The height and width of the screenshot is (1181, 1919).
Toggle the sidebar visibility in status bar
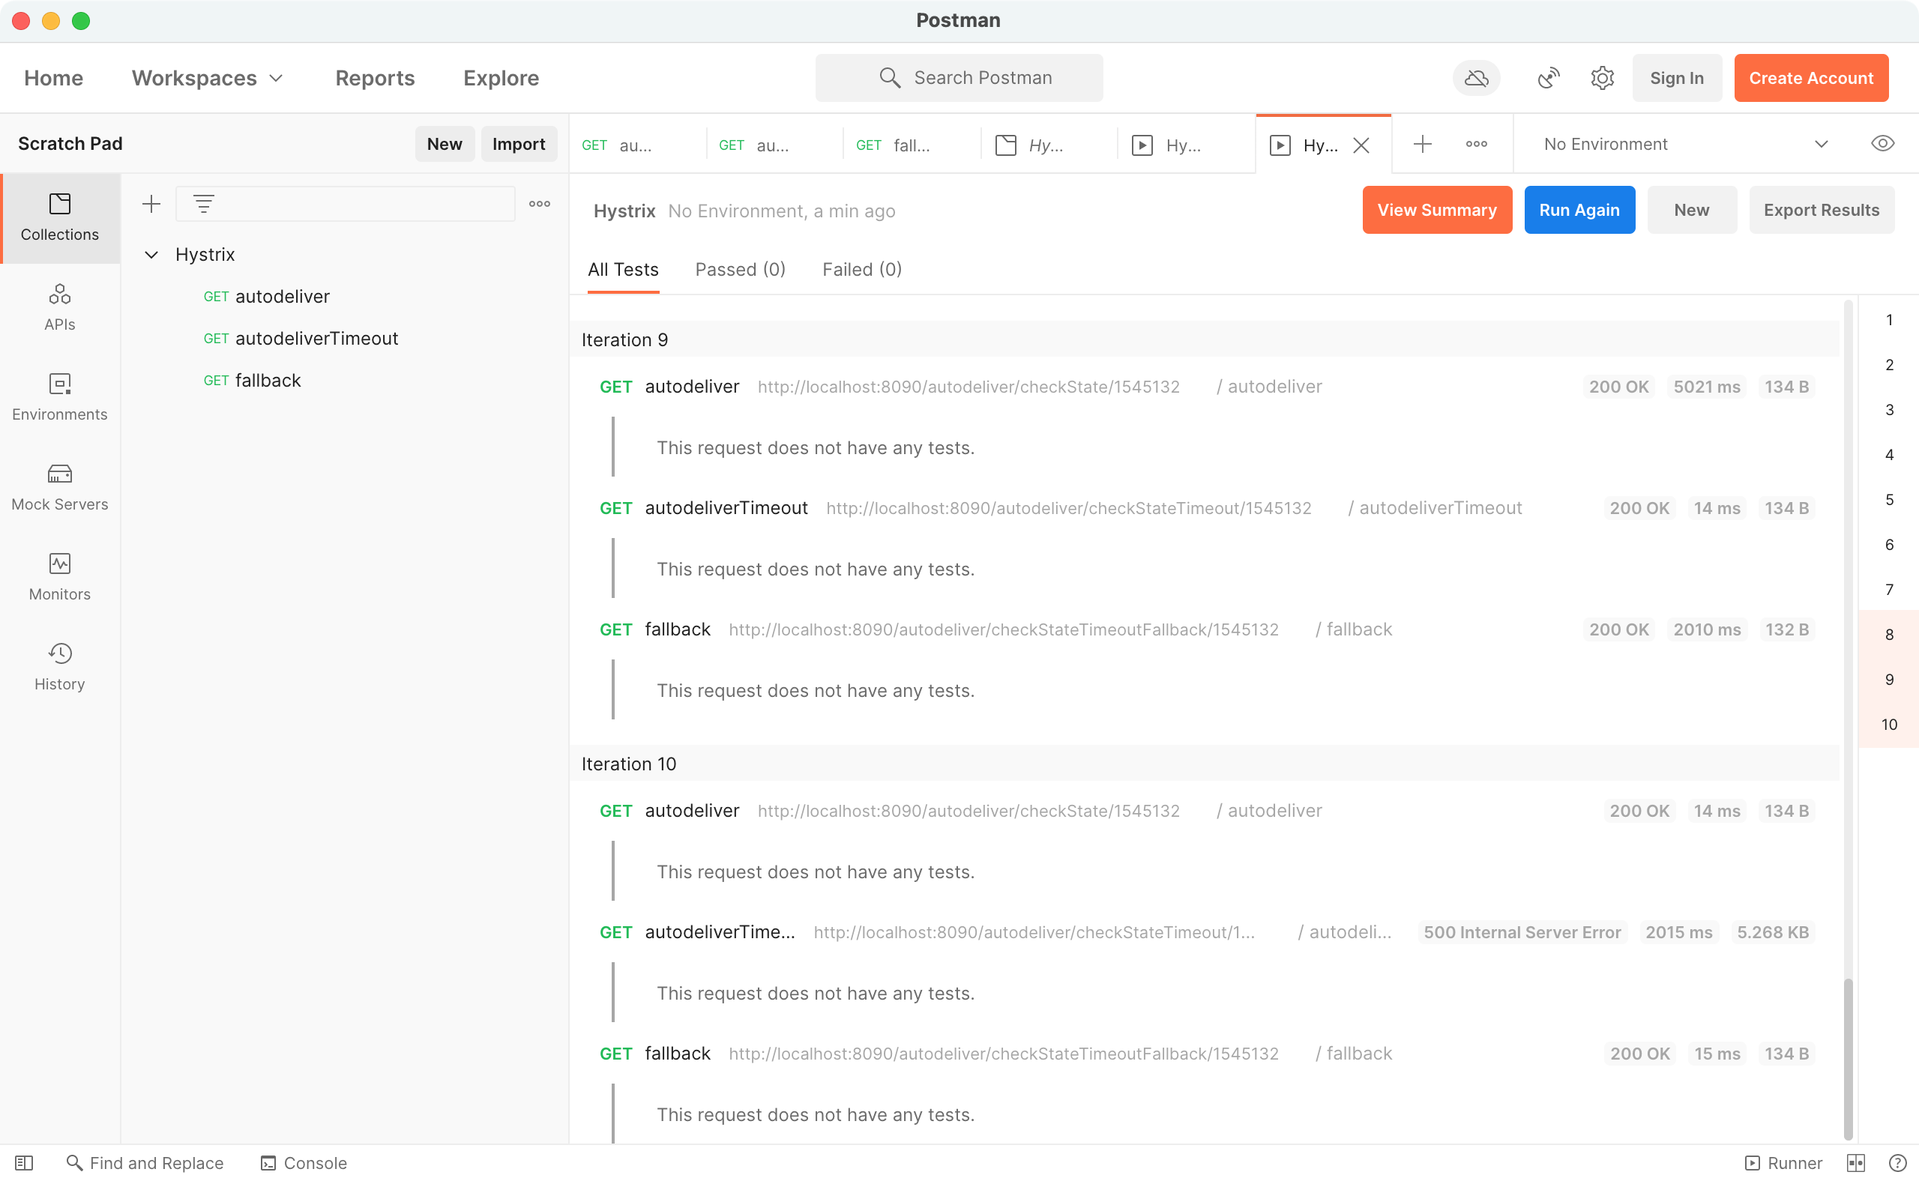point(24,1163)
